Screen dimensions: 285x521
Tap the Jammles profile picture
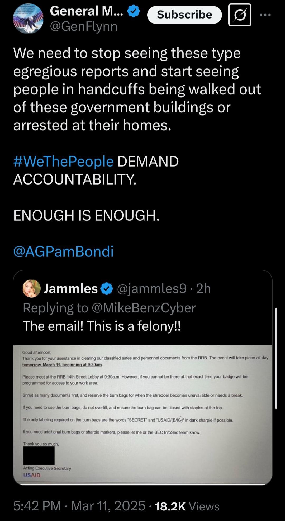(32, 288)
